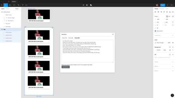Align selection bottom icon
Viewport: 175px width, 98px height.
[x=170, y=12]
